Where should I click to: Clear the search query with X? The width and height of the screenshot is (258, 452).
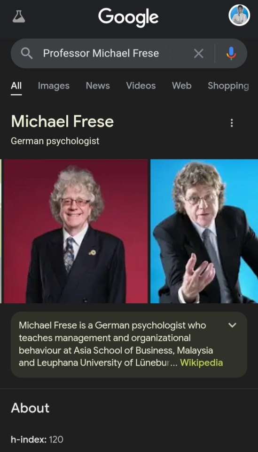click(x=198, y=53)
